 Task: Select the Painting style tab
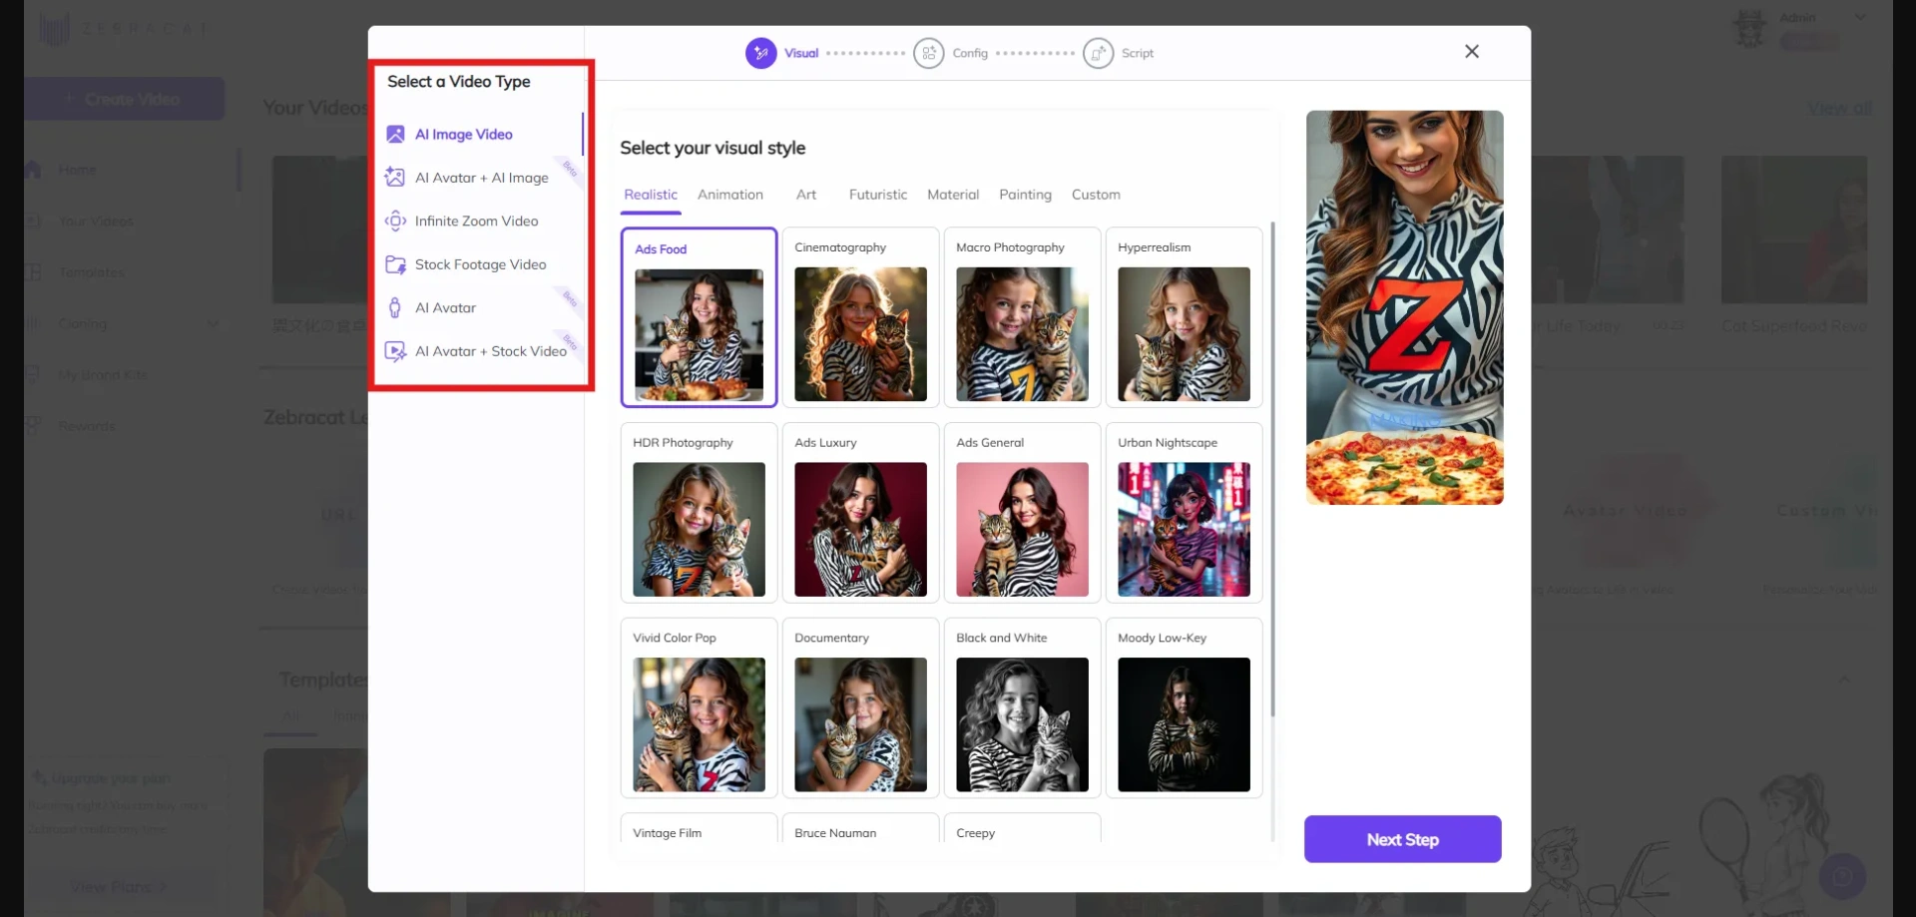tap(1025, 195)
